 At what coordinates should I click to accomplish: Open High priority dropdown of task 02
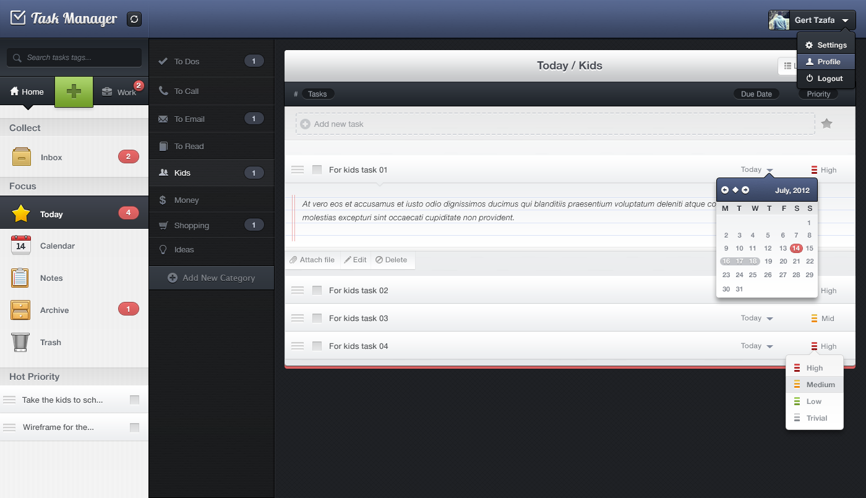(828, 291)
